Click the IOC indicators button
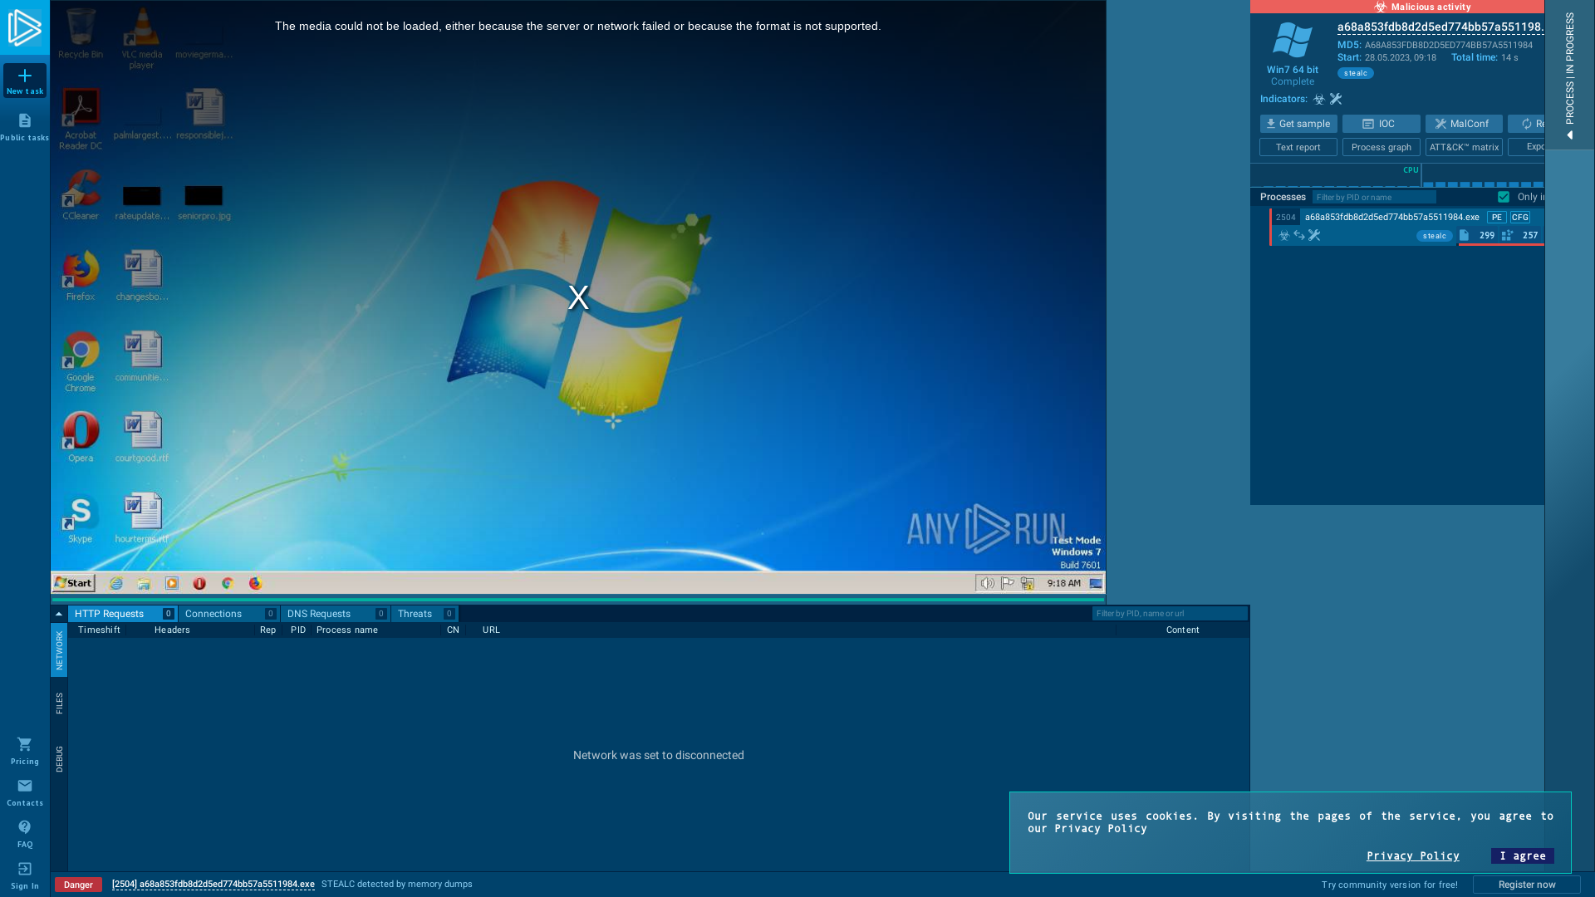Screen dimensions: 1595x897 1381,123
